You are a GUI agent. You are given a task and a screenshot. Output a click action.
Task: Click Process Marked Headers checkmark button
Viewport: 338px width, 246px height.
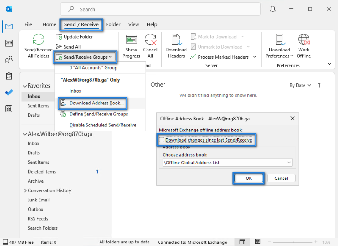[220, 57]
